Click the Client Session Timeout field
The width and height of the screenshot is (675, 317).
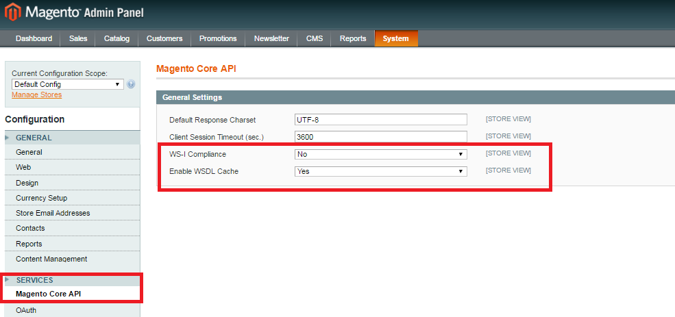tap(381, 137)
